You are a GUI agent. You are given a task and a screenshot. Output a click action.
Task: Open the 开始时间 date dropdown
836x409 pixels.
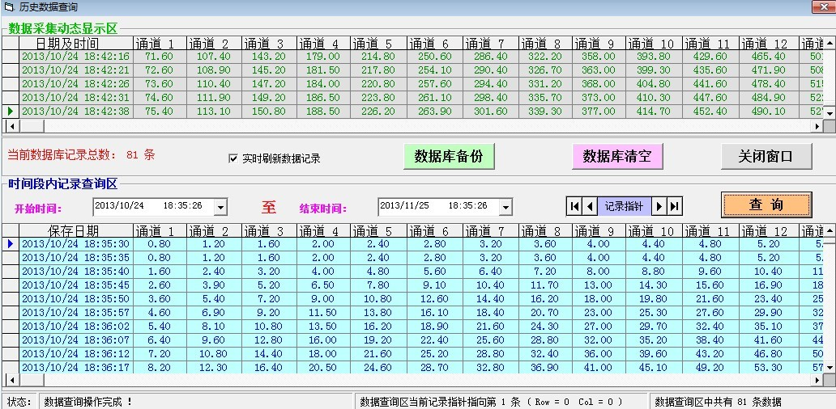[220, 207]
